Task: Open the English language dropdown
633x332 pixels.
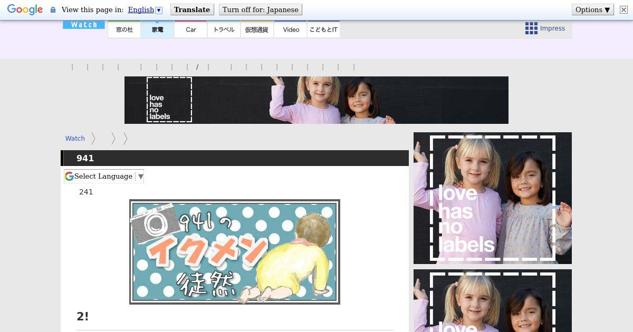Action: click(x=145, y=9)
